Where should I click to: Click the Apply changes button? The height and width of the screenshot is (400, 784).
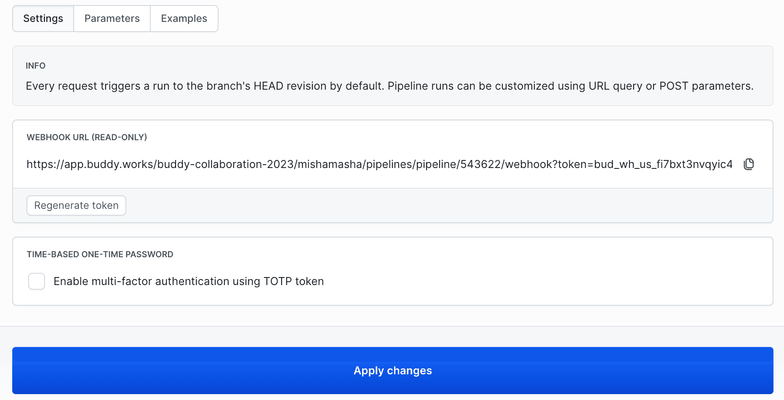click(x=392, y=371)
